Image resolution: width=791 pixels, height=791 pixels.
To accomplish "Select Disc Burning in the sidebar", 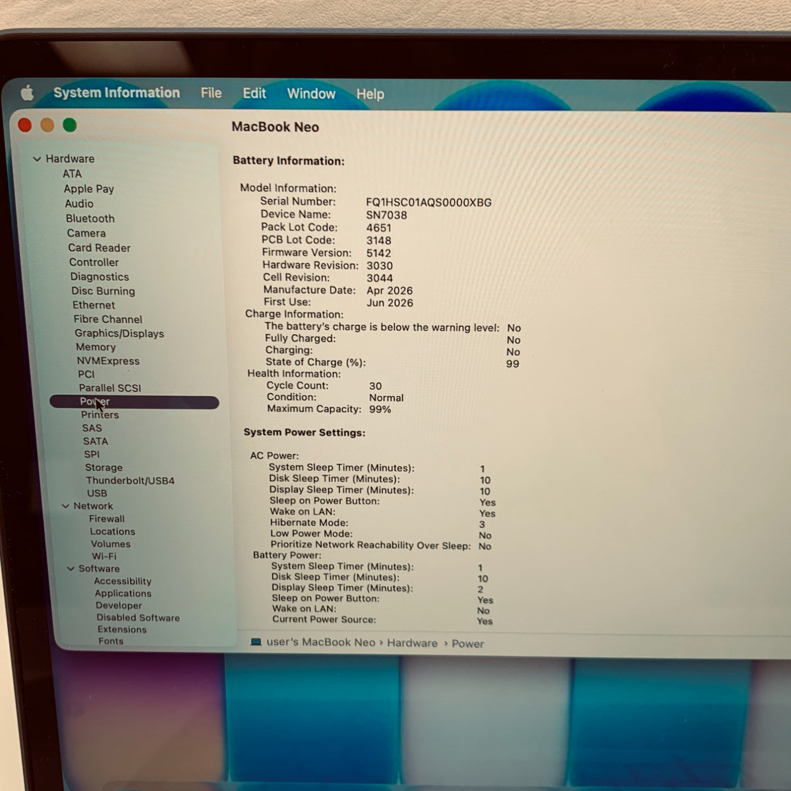I will 103,291.
